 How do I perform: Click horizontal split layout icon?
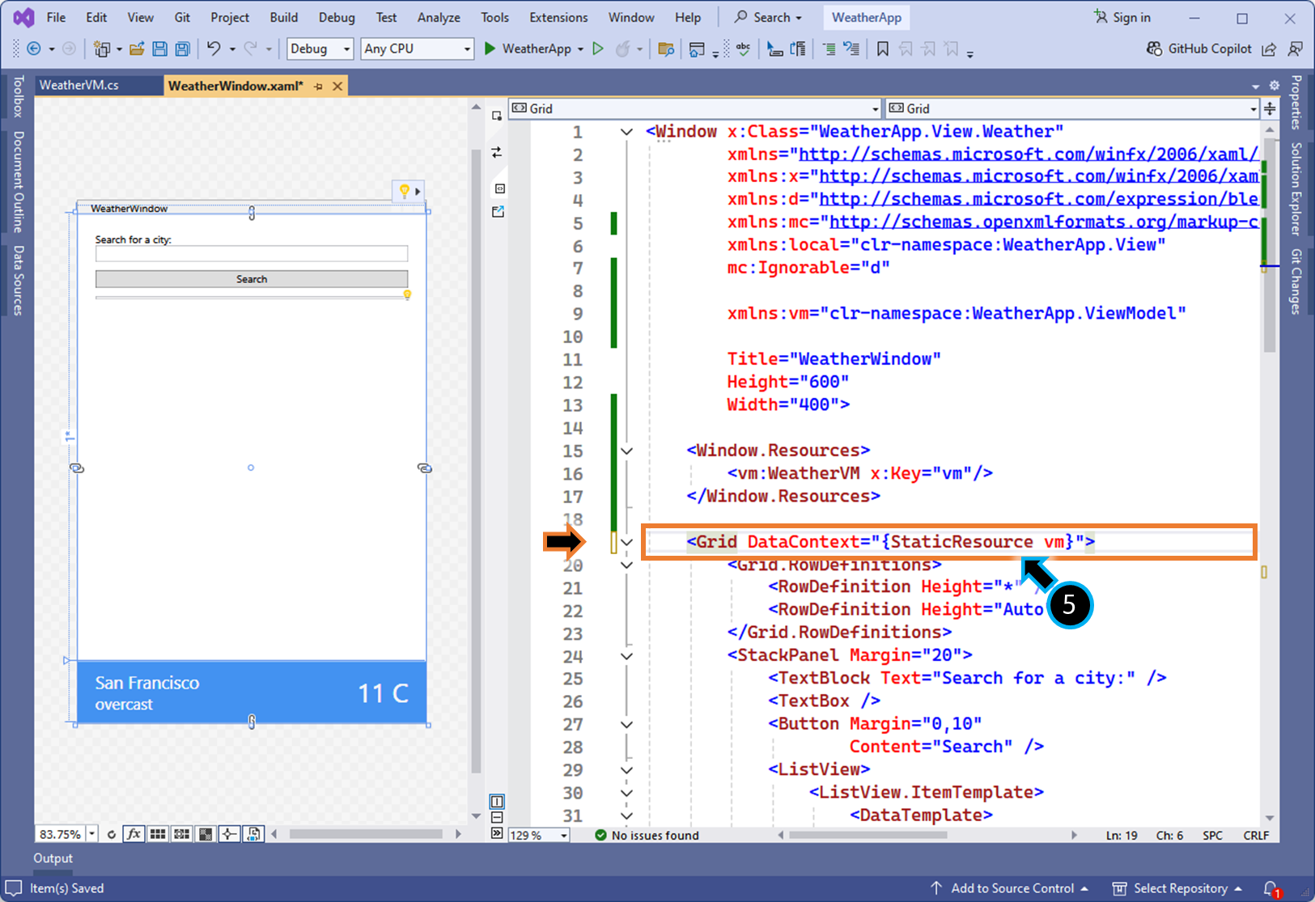coord(497,817)
